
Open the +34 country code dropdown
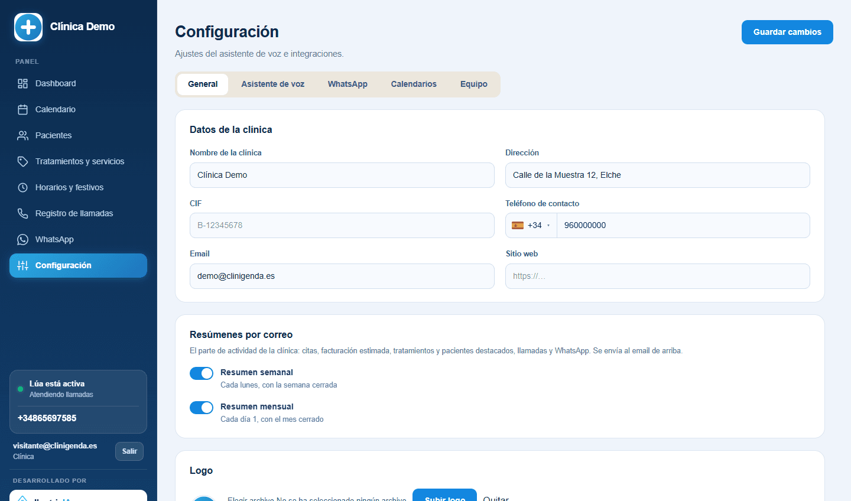coord(531,225)
